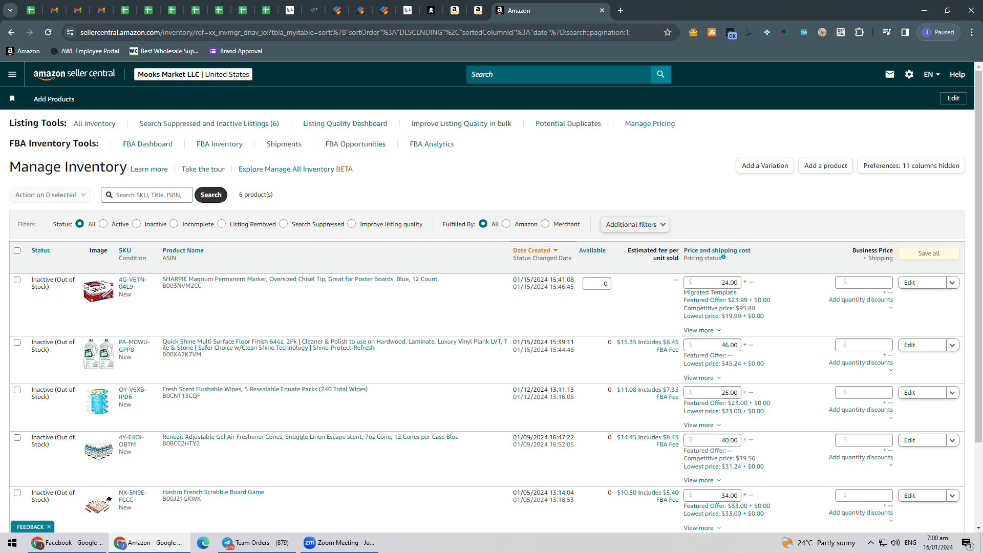Image resolution: width=983 pixels, height=553 pixels.
Task: Open Edit dropdown arrow for Quick Shine row
Action: (952, 345)
